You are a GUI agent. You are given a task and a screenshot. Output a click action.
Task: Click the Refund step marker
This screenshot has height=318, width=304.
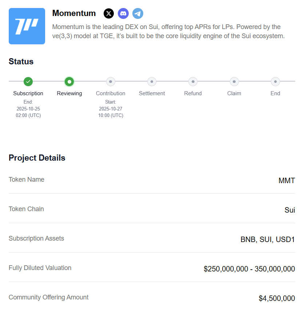coord(193,81)
